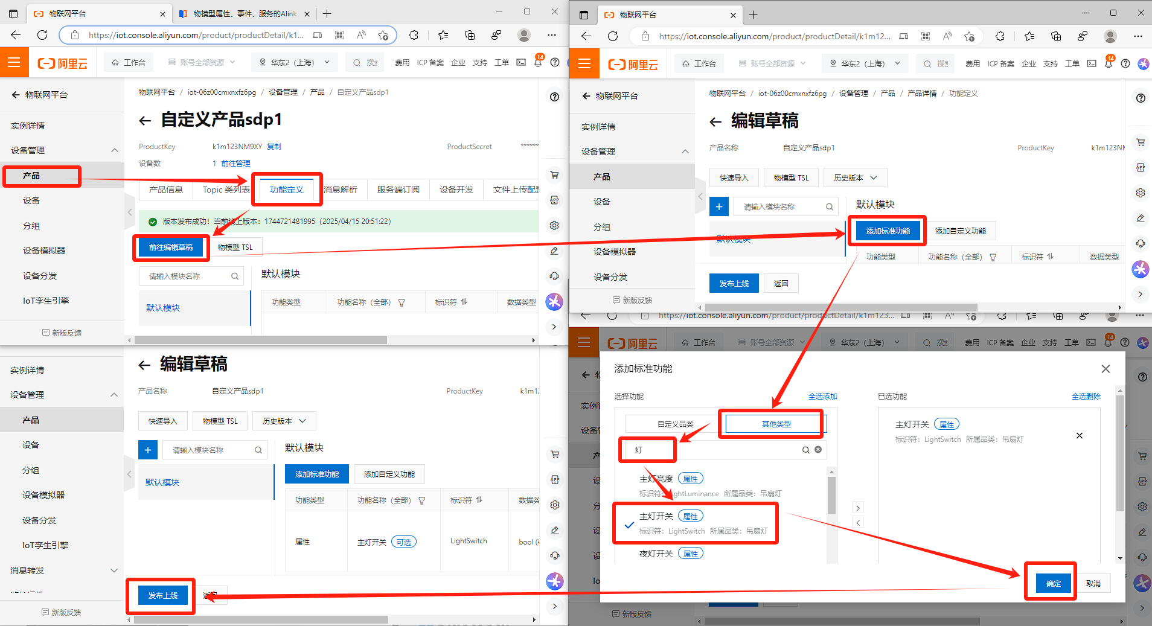
Task: Select 主灯亮度 item in dialog function list
Action: point(722,485)
